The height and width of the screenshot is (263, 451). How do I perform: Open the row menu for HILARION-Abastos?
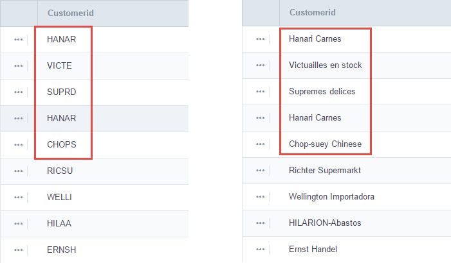[x=261, y=223]
